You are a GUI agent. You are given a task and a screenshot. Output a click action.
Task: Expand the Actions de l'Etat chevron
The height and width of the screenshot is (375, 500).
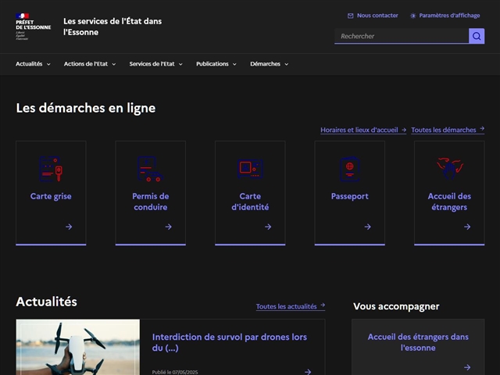tap(114, 64)
